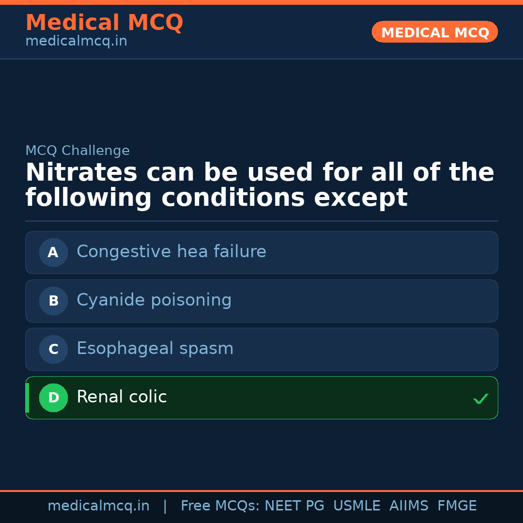The image size is (523, 523).
Task: Open the medicalmcq.in link in the footer
Action: pos(98,506)
